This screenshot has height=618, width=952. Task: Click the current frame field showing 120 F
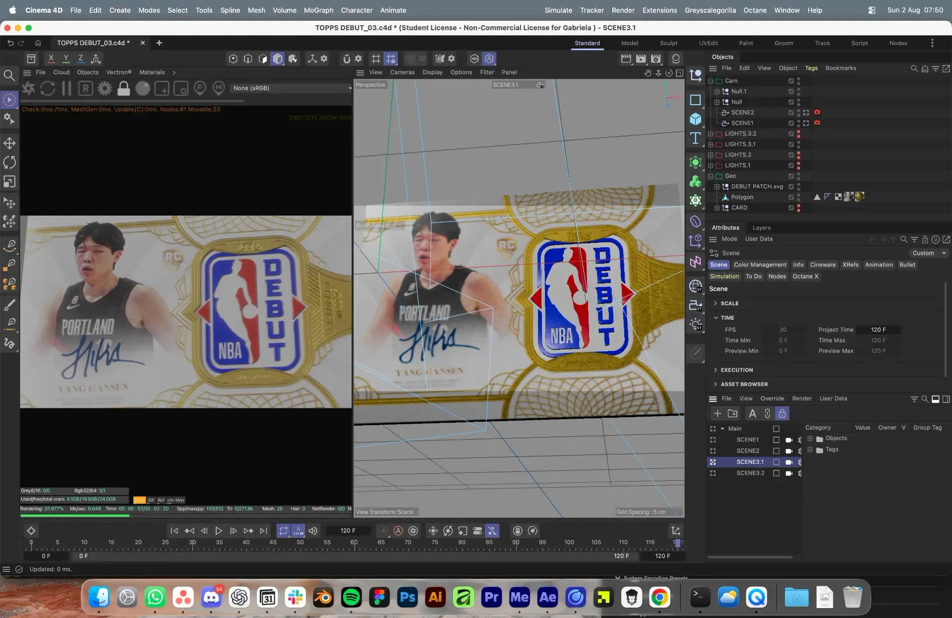348,531
